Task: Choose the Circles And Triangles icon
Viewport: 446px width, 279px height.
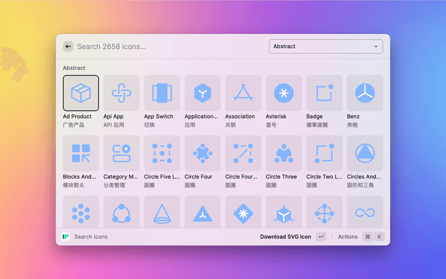Action: 364,153
